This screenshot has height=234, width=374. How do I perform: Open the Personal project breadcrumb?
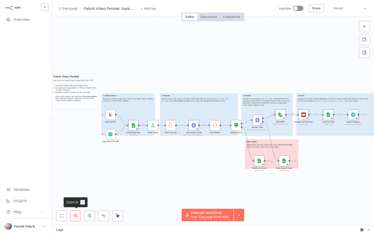68,9
